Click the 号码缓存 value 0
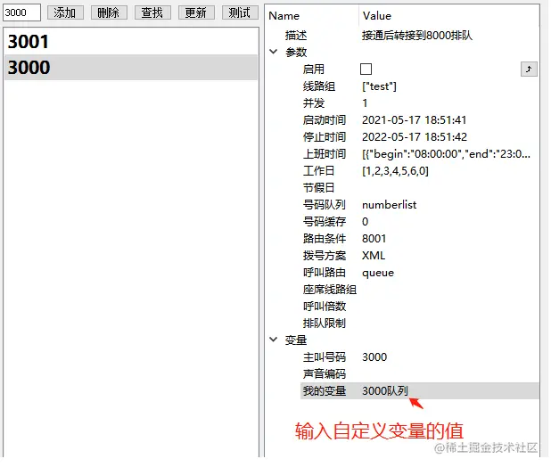This screenshot has width=551, height=467. (366, 222)
